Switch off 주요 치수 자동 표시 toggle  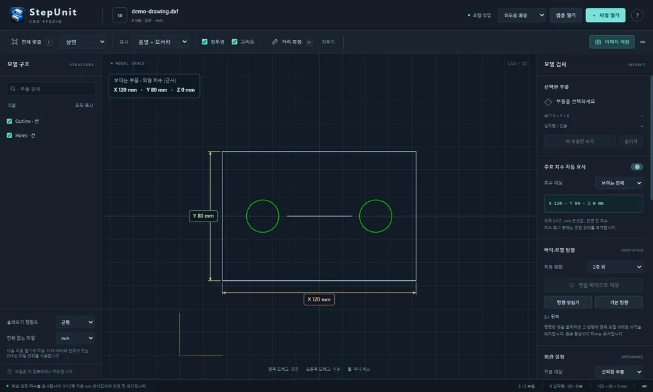(x=636, y=166)
